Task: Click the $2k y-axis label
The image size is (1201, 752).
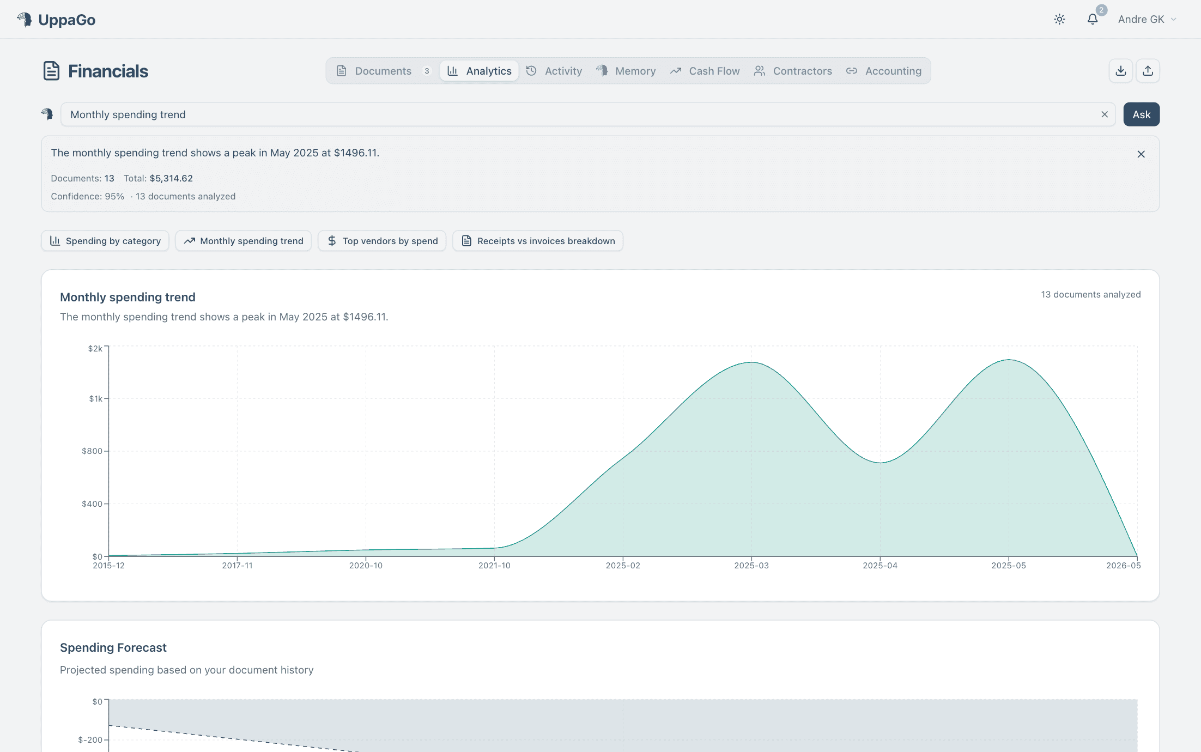Action: 95,348
